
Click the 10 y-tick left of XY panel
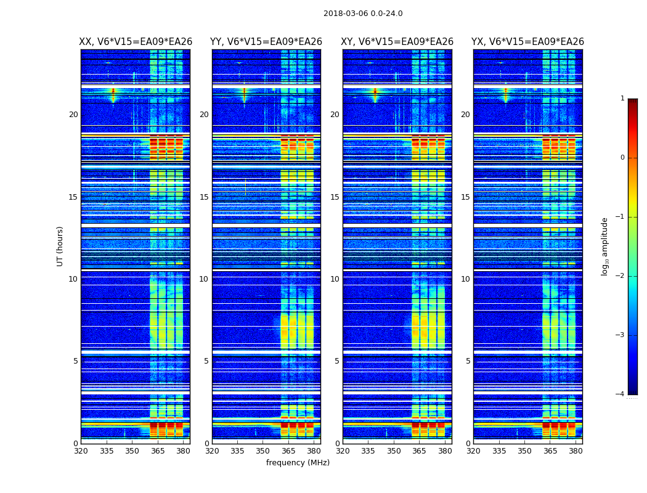click(335, 279)
